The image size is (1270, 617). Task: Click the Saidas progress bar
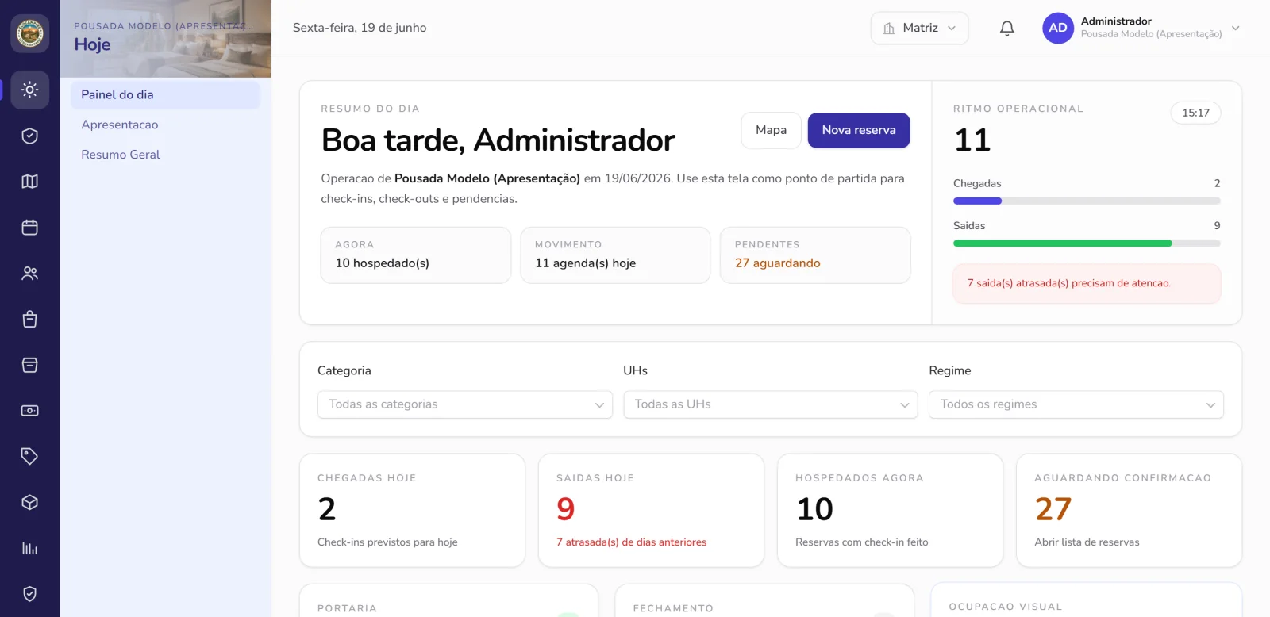click(1087, 243)
